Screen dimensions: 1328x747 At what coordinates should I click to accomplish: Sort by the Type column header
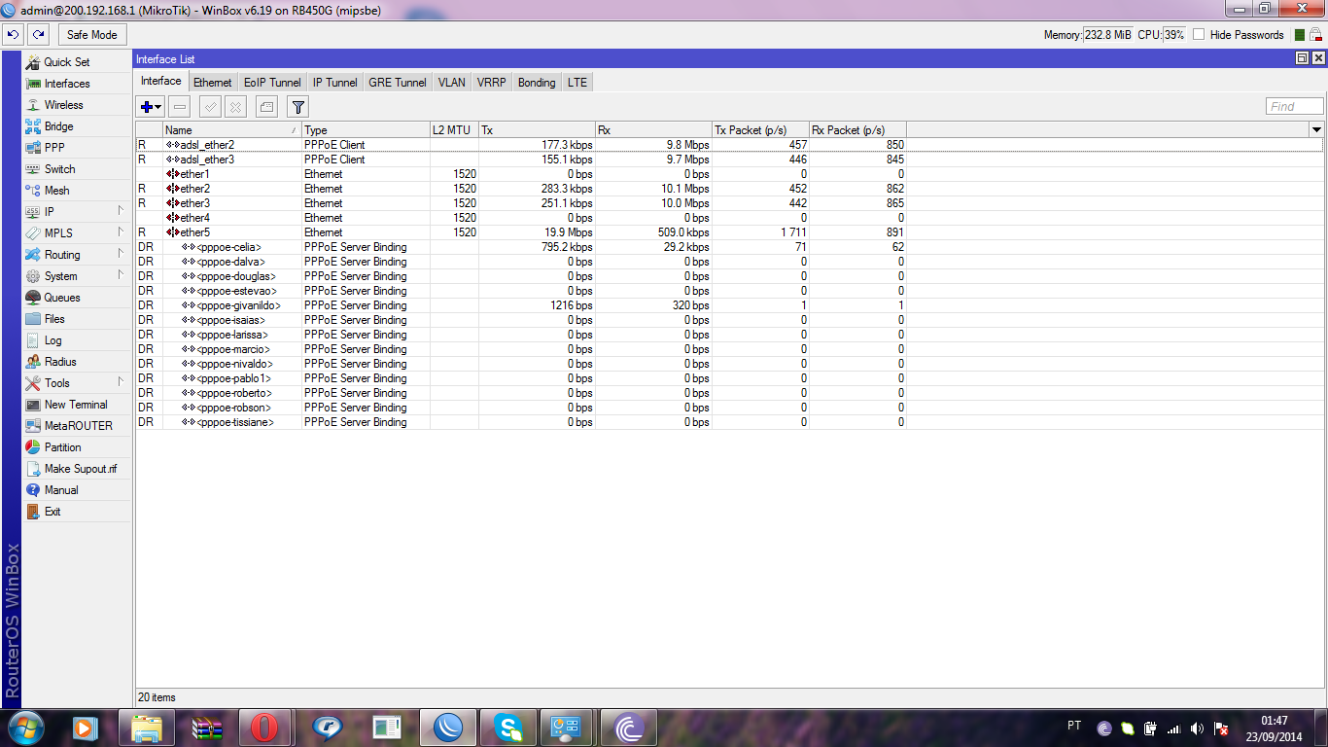click(x=366, y=129)
